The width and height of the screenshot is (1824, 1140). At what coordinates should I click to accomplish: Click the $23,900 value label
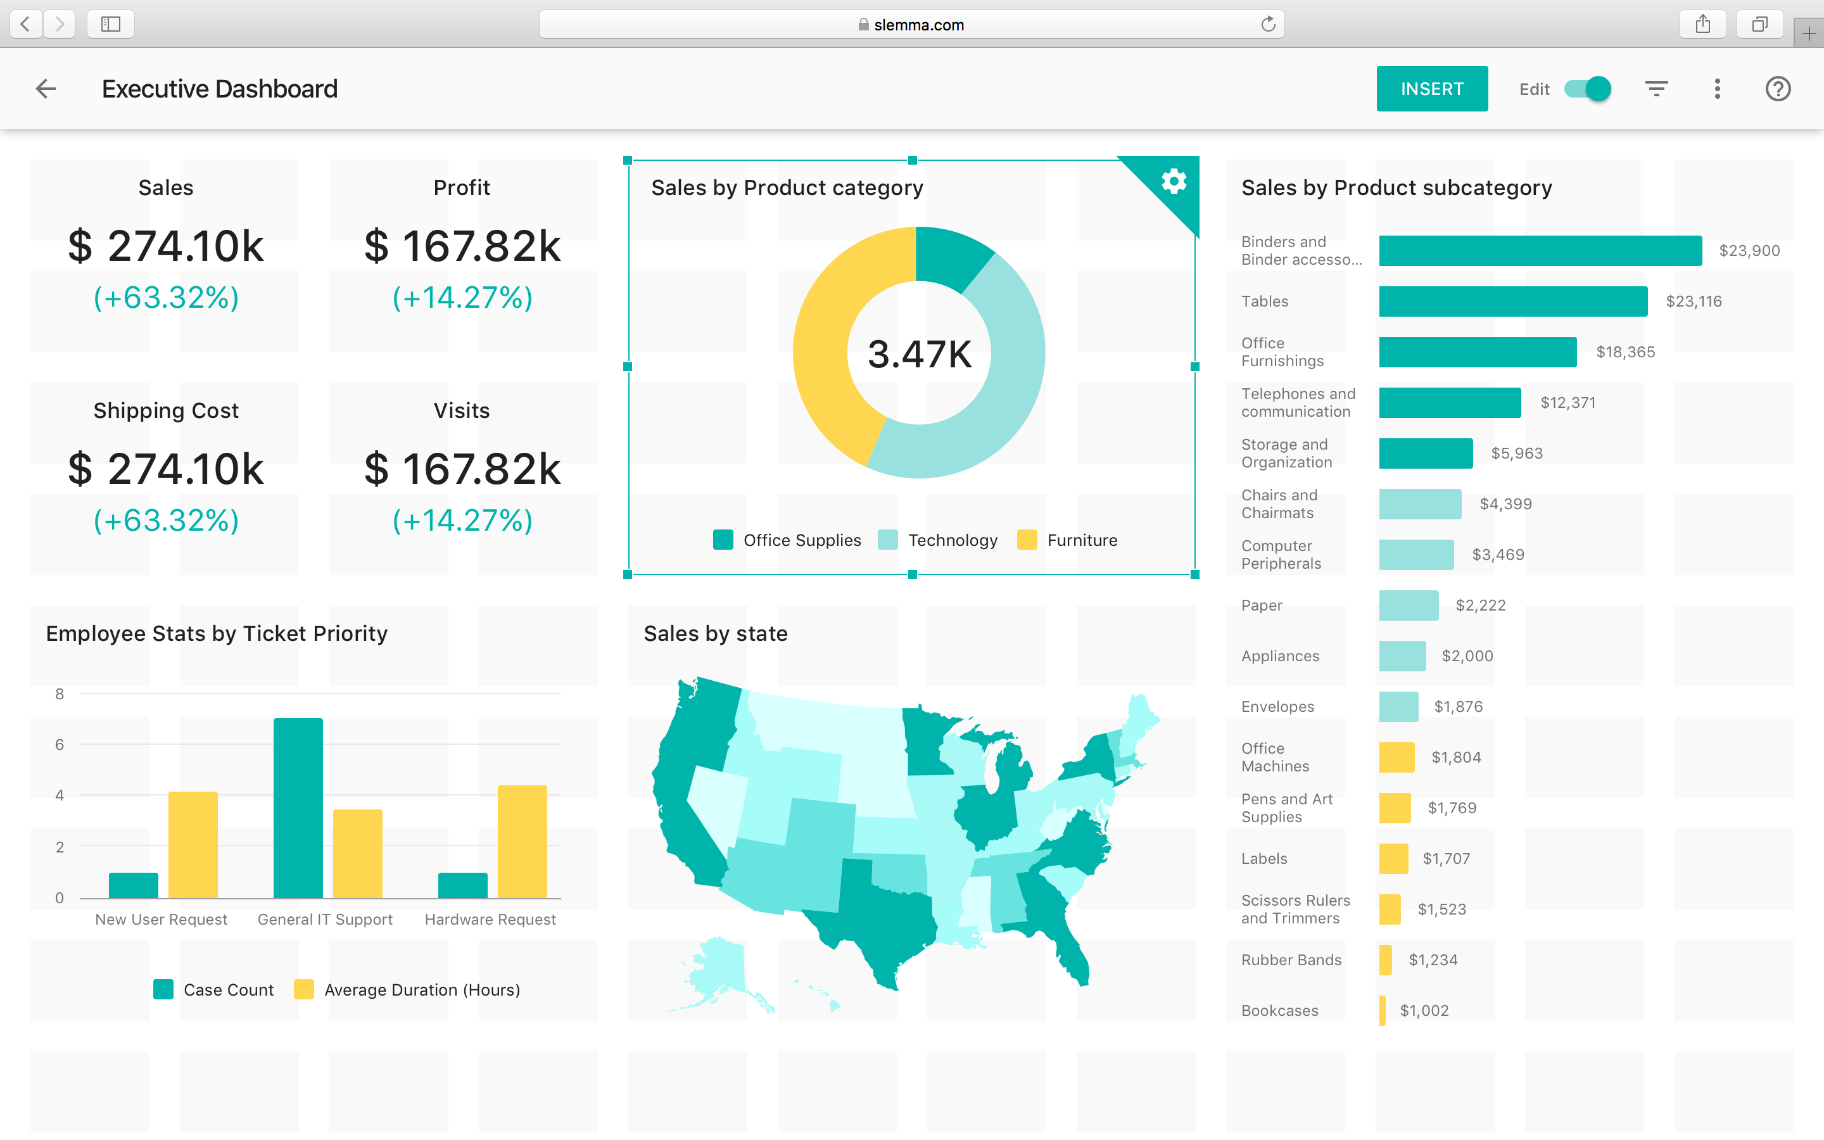(1749, 250)
